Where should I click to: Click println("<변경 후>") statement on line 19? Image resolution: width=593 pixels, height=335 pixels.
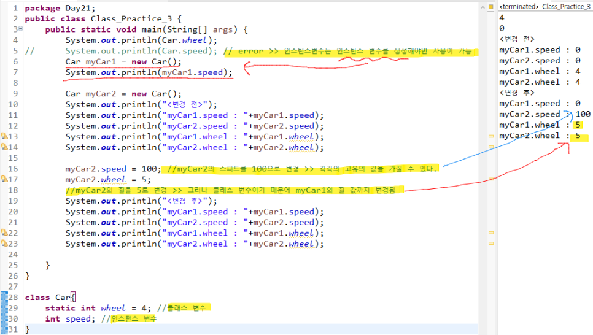141,201
